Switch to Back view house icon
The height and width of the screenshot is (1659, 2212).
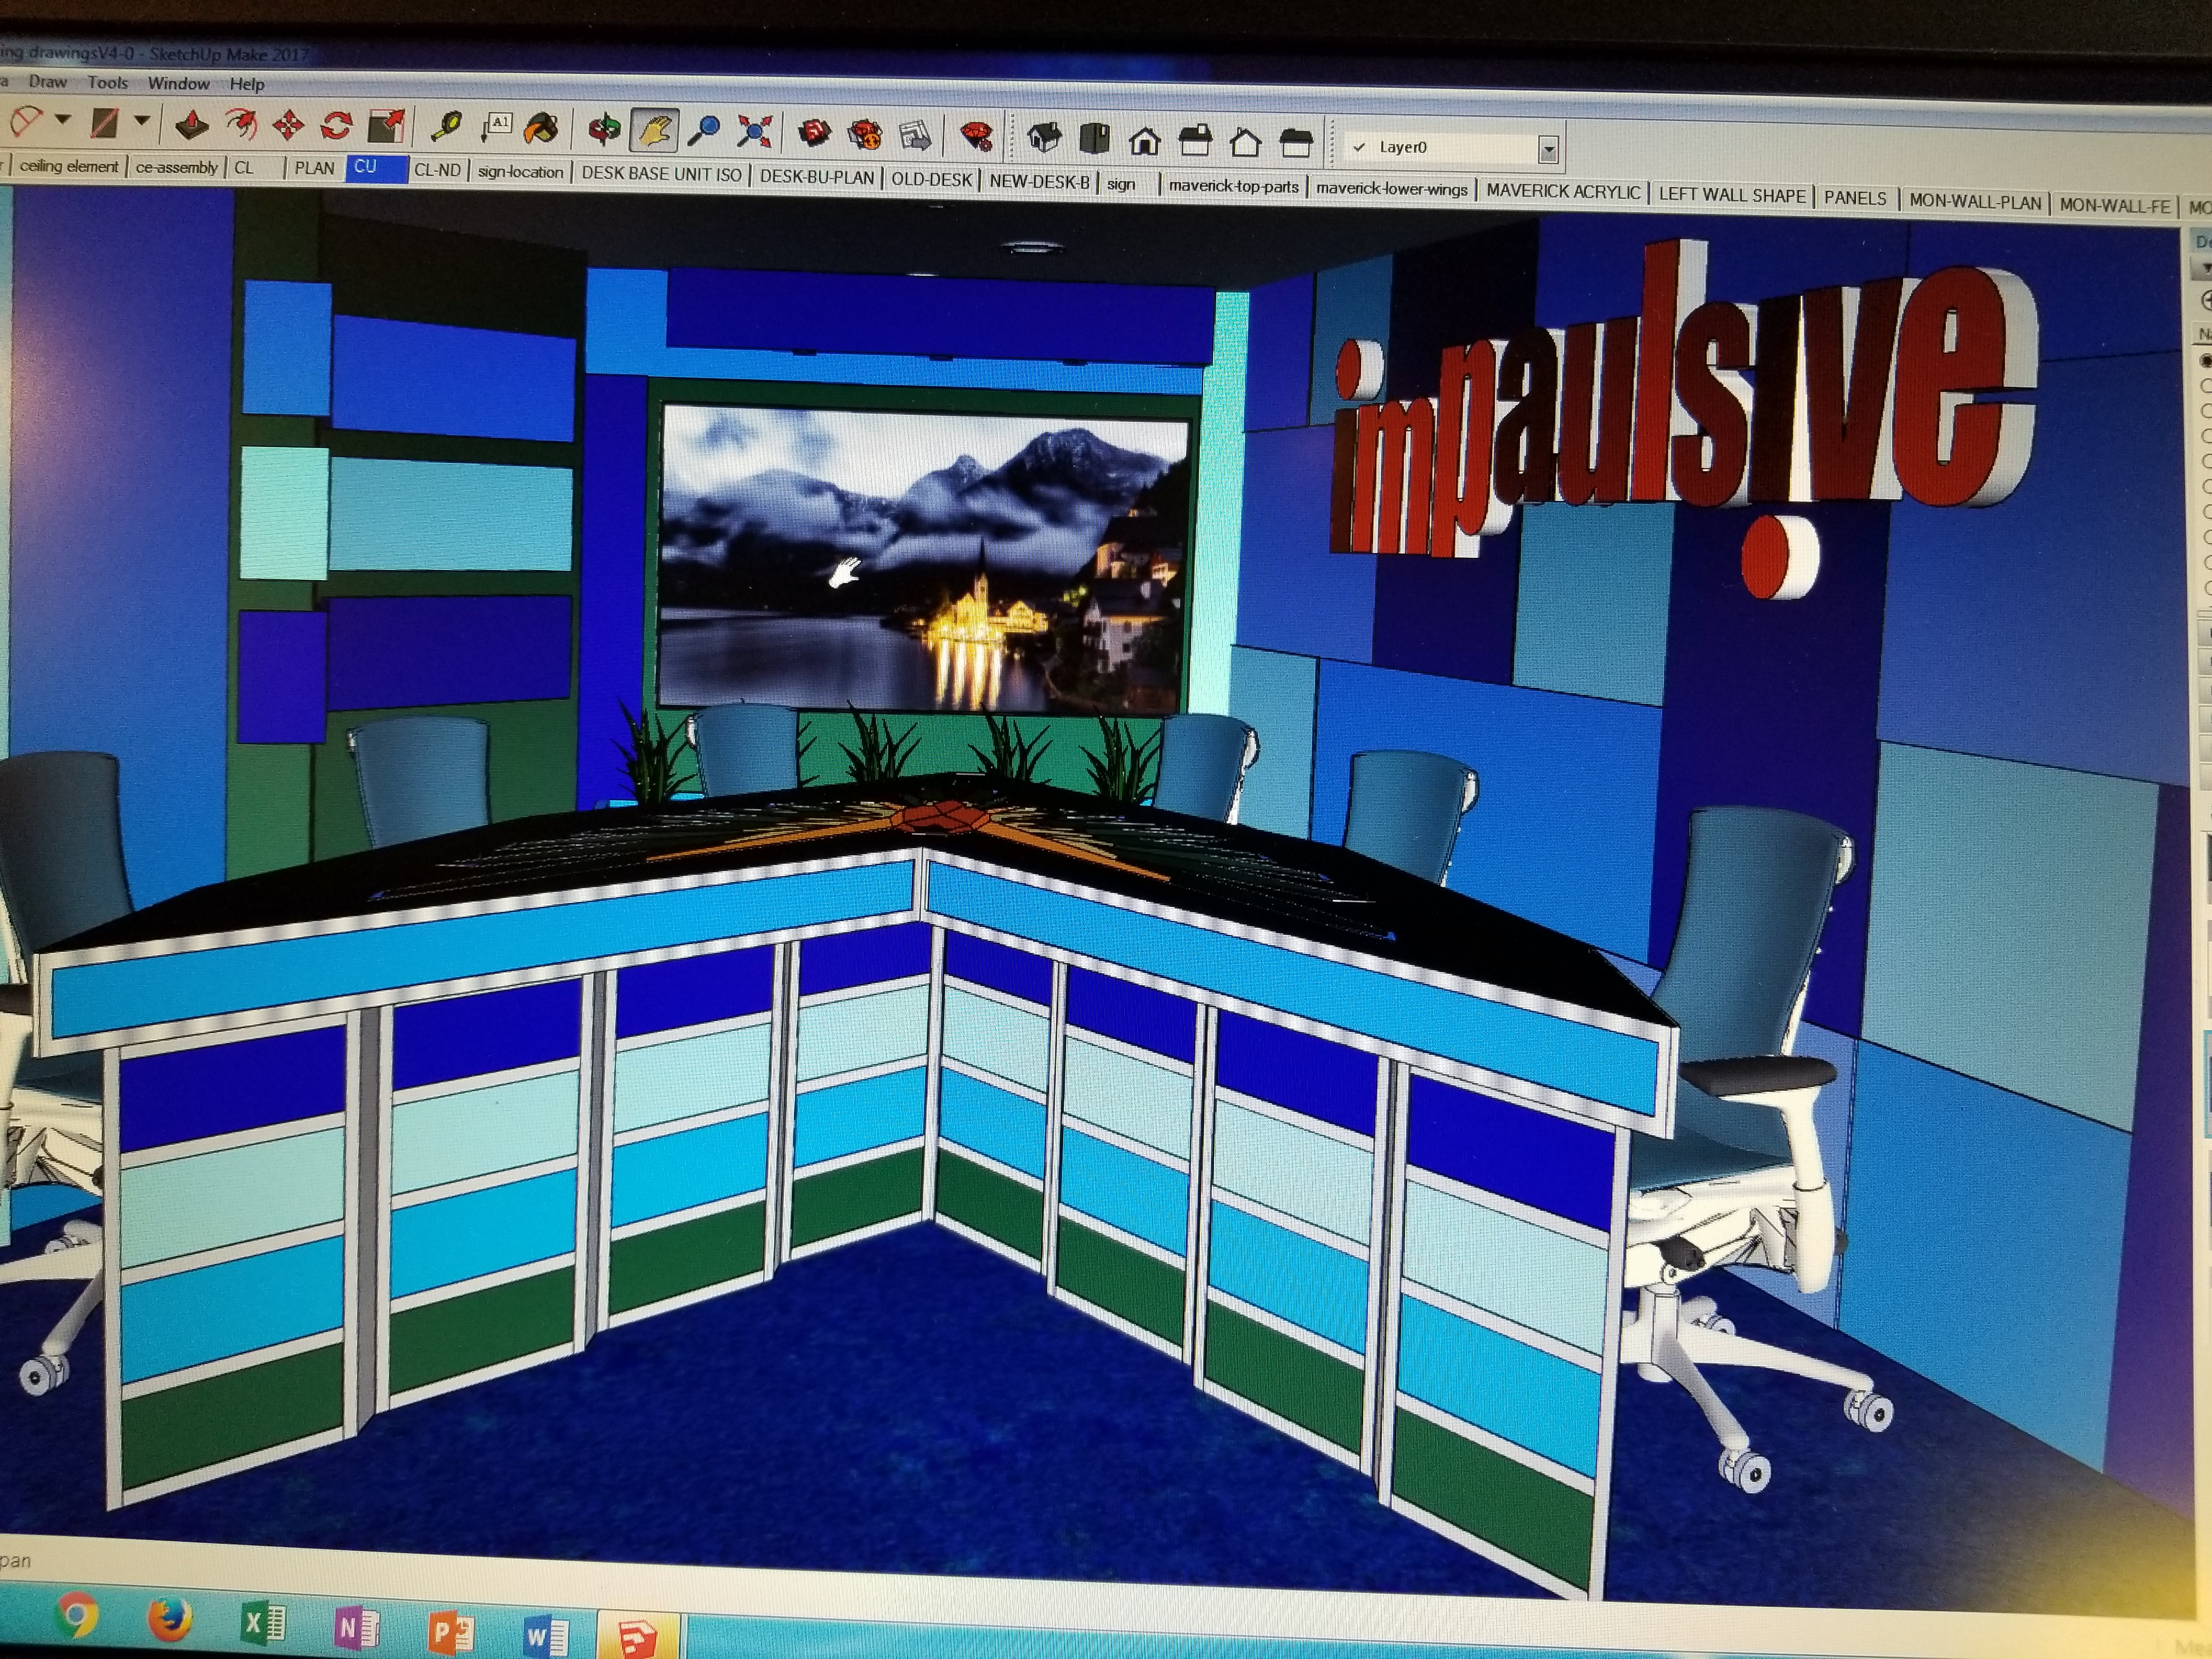[1245, 142]
